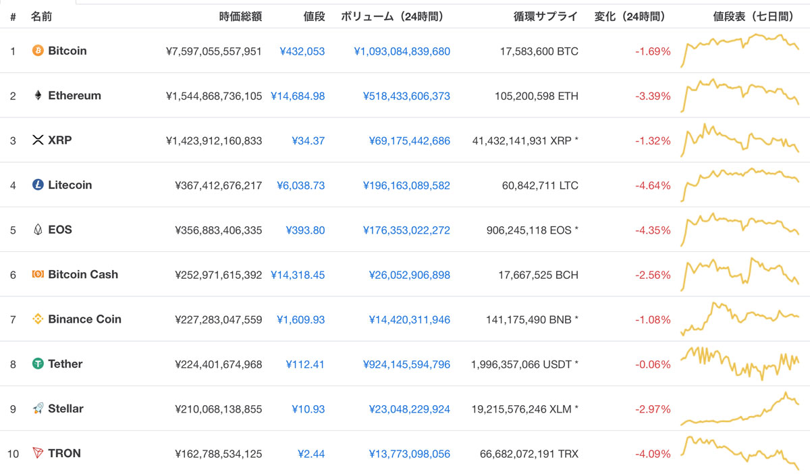Open XRP volume ¥69,175,442,686

[409, 140]
